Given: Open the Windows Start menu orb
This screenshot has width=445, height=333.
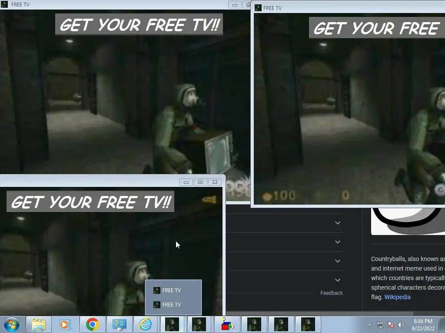Looking at the screenshot, I should click(x=11, y=324).
